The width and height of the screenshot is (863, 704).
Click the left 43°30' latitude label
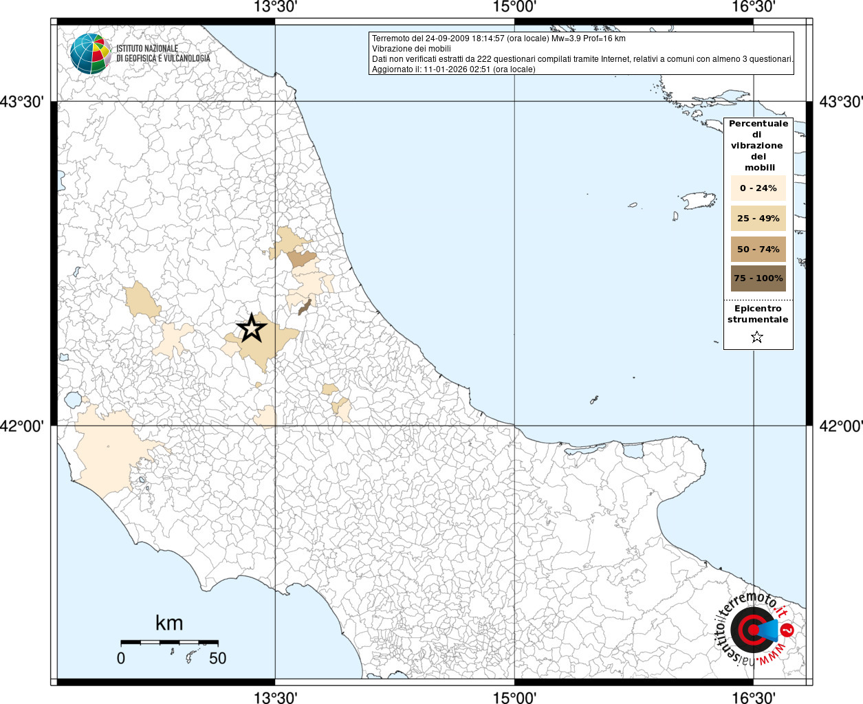22,102
